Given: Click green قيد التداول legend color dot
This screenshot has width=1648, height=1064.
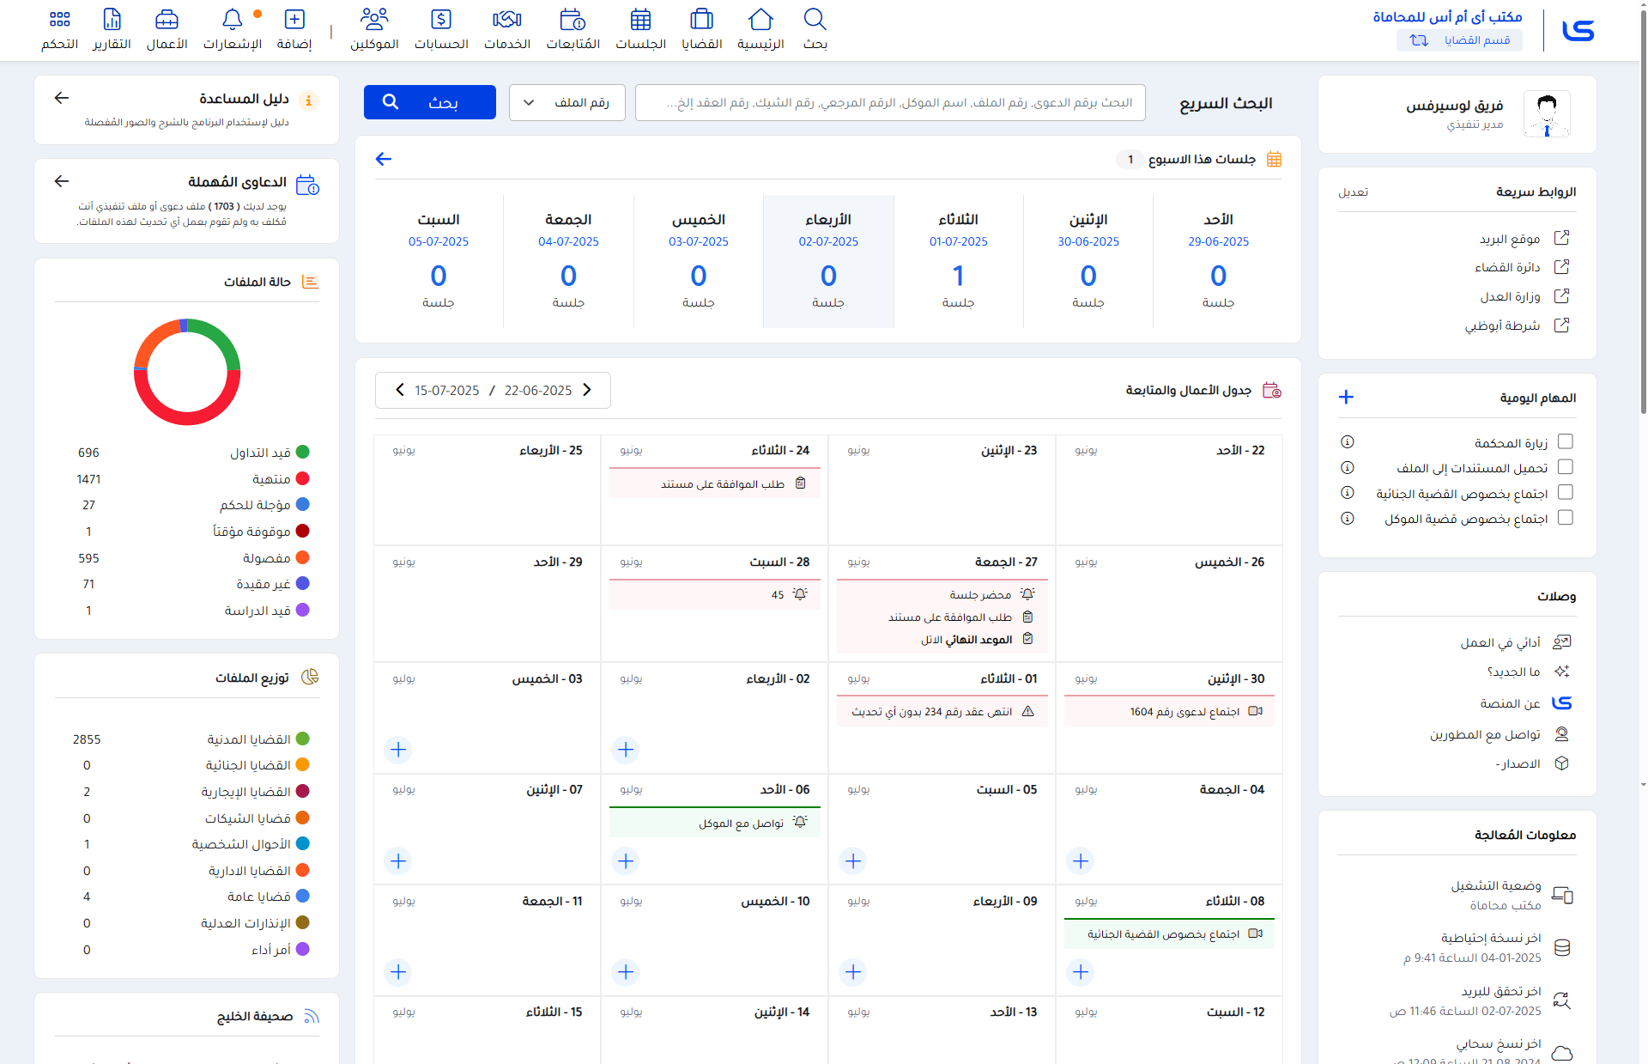Looking at the screenshot, I should 302,452.
